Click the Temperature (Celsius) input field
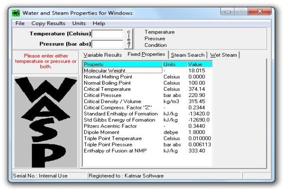284x189 pixels. click(x=107, y=34)
